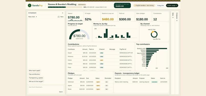Select 'Will we hit the target?' chip
The height and width of the screenshot is (96, 206).
36,82
